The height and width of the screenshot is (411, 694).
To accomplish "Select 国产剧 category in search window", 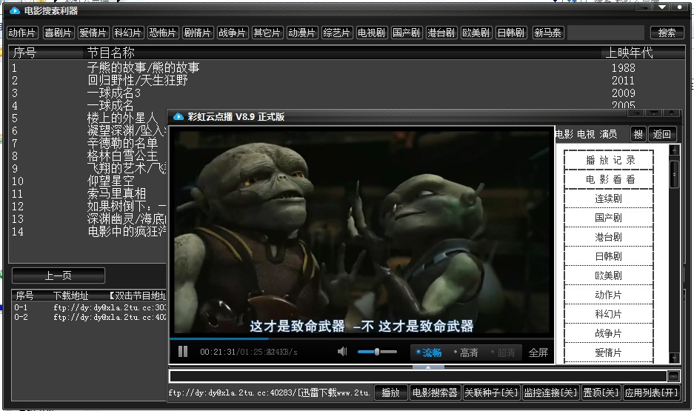I will (x=407, y=33).
